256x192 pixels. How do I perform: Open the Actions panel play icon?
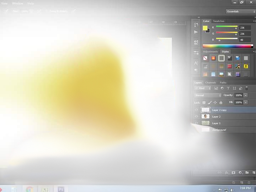(x=196, y=32)
